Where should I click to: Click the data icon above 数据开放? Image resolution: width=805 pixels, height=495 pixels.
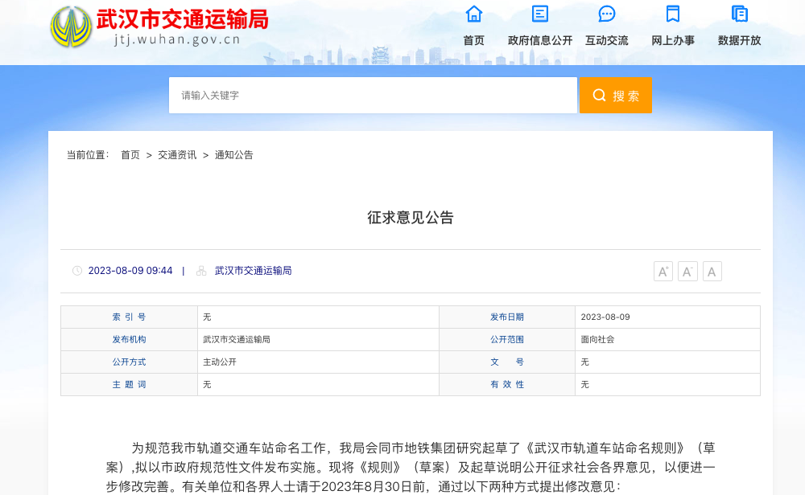(x=738, y=14)
